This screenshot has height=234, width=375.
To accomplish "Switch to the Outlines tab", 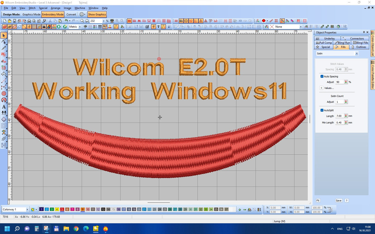I will point(359,47).
